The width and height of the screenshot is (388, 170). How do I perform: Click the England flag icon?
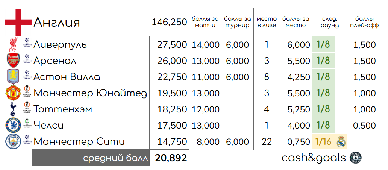point(18,22)
